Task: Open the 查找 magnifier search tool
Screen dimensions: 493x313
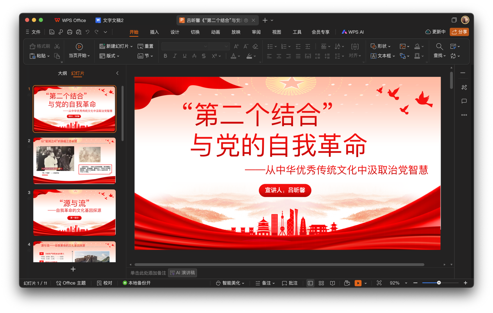Action: click(439, 47)
